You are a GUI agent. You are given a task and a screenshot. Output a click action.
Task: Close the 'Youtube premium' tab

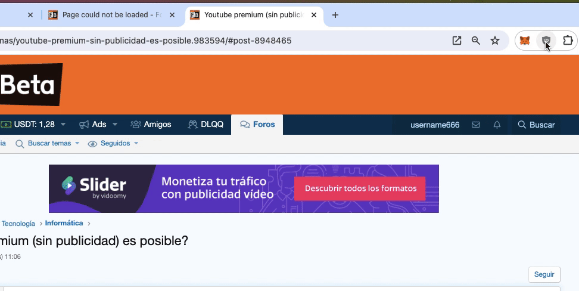pyautogui.click(x=314, y=15)
